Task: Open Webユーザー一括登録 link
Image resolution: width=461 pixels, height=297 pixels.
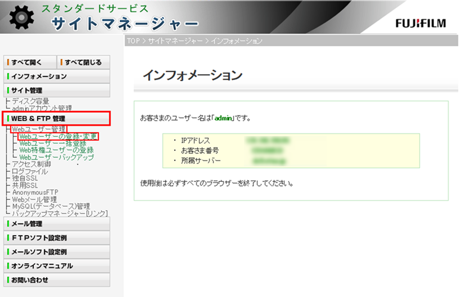Action: (x=52, y=143)
